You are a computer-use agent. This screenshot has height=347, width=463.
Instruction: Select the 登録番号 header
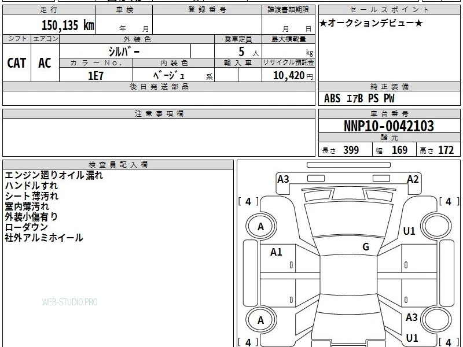[207, 10]
